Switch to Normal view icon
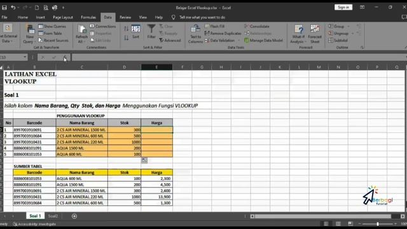 326,223
